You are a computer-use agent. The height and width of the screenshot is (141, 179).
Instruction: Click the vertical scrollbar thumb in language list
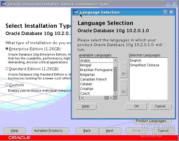click(115, 64)
